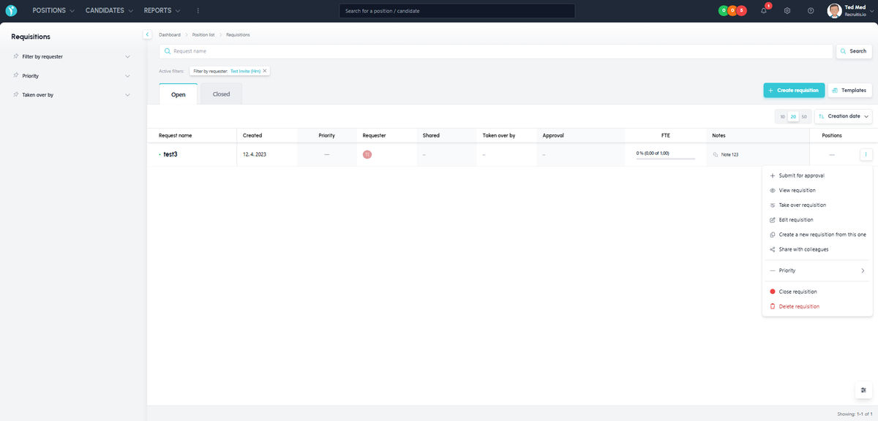This screenshot has width=878, height=421.
Task: Click the requester avatar in test3 row
Action: (367, 154)
